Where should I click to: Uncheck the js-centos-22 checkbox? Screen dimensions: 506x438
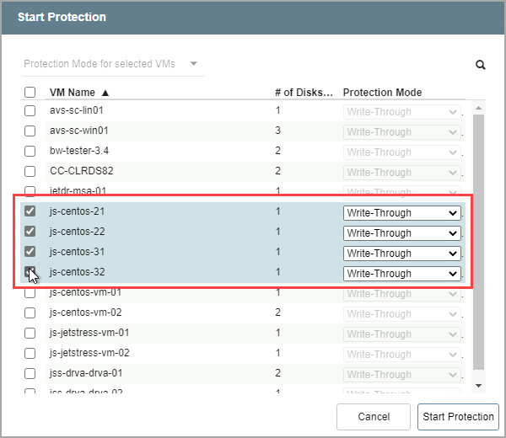click(30, 232)
